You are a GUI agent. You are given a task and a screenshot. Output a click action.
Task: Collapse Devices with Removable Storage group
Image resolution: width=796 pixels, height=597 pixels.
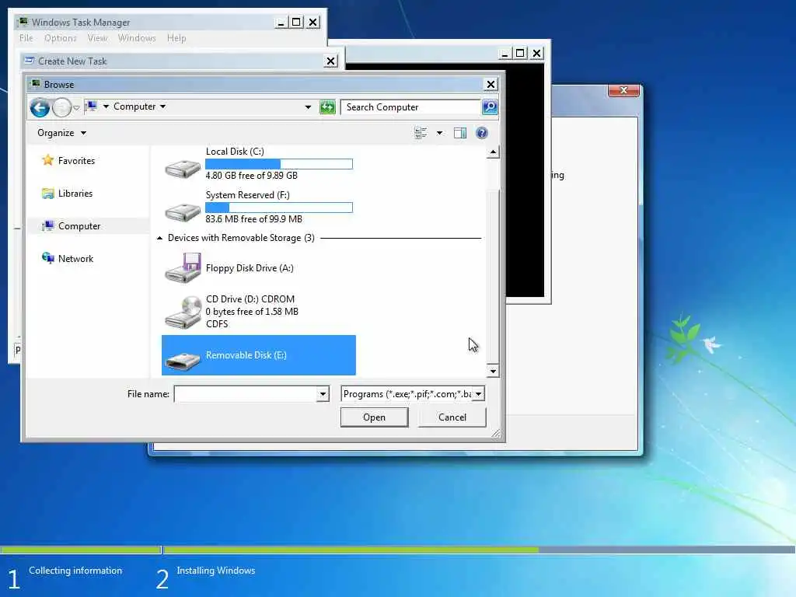159,238
